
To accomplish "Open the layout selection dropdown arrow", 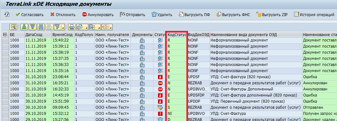I will click(111, 28).
